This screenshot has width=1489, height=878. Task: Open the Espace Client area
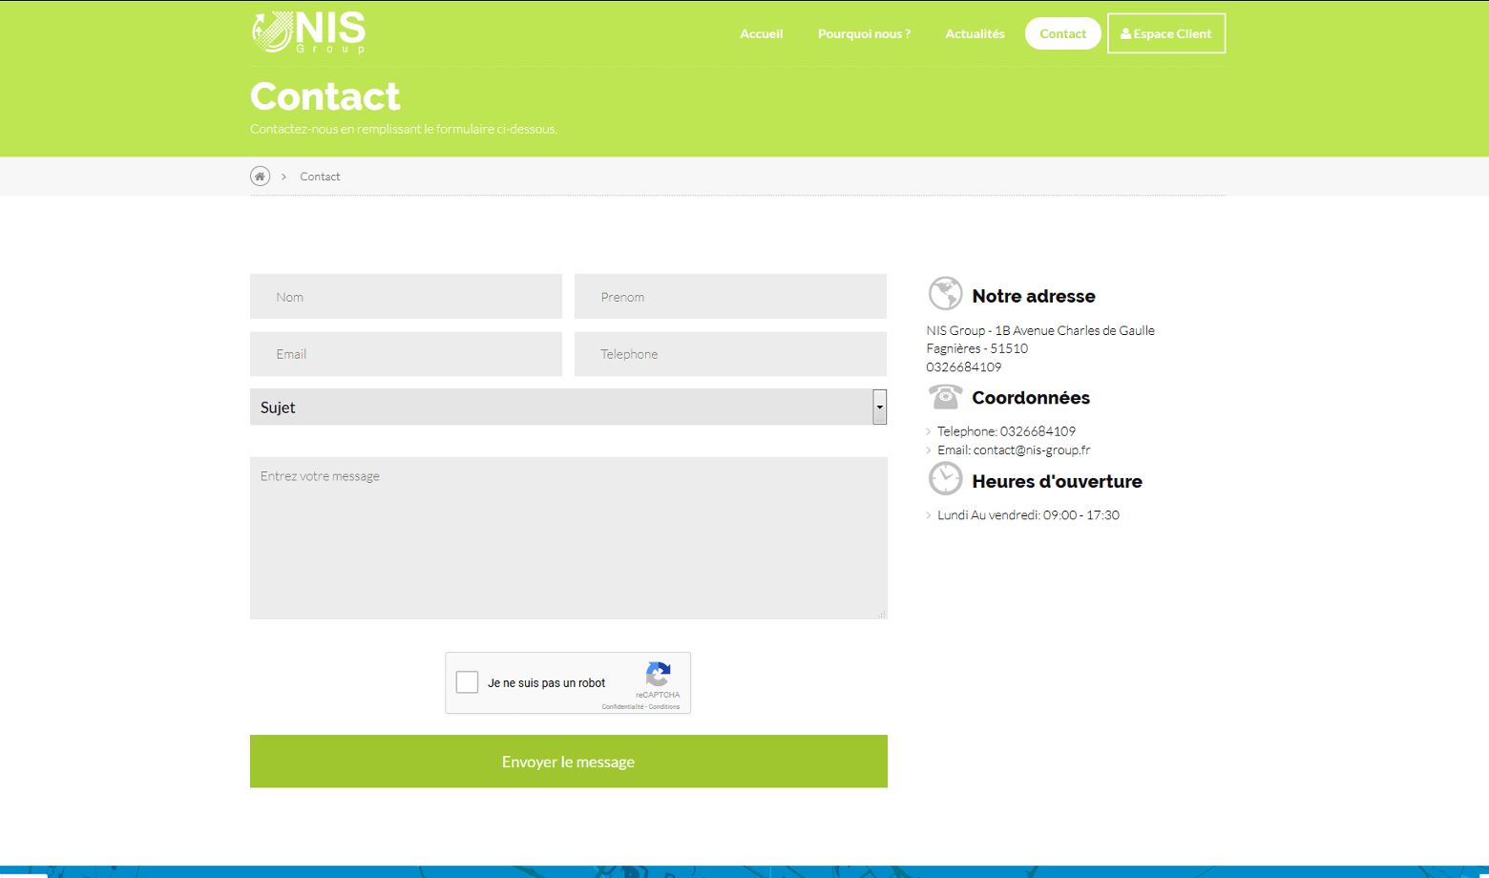1165,33
